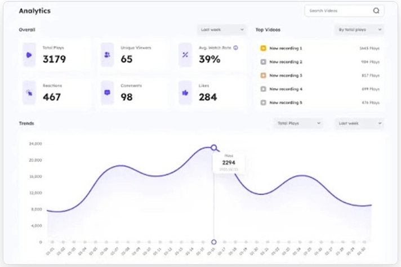
Task: Select the New recording 5 entry
Action: 286,103
